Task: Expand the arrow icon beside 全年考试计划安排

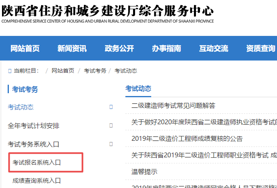Action: (x=111, y=125)
